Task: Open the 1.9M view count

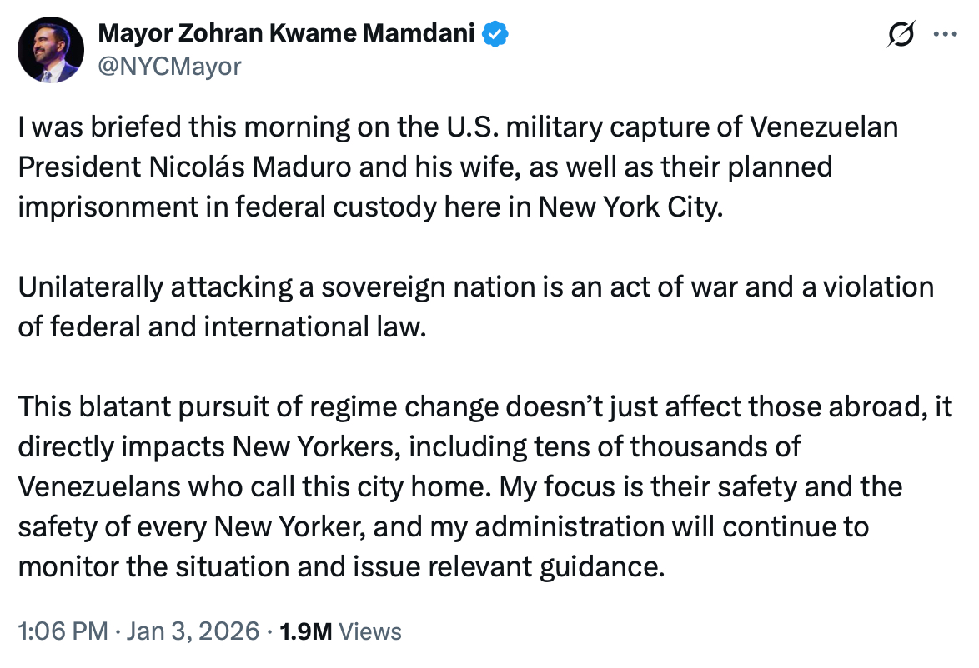Action: click(x=307, y=631)
